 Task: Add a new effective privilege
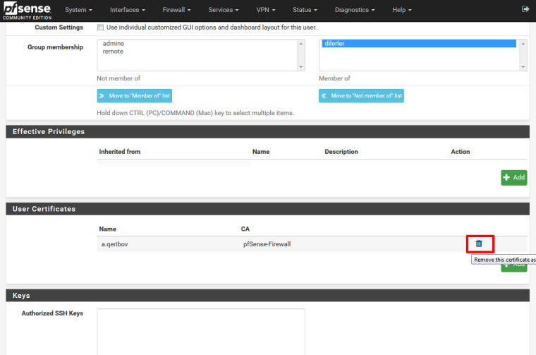(x=514, y=177)
